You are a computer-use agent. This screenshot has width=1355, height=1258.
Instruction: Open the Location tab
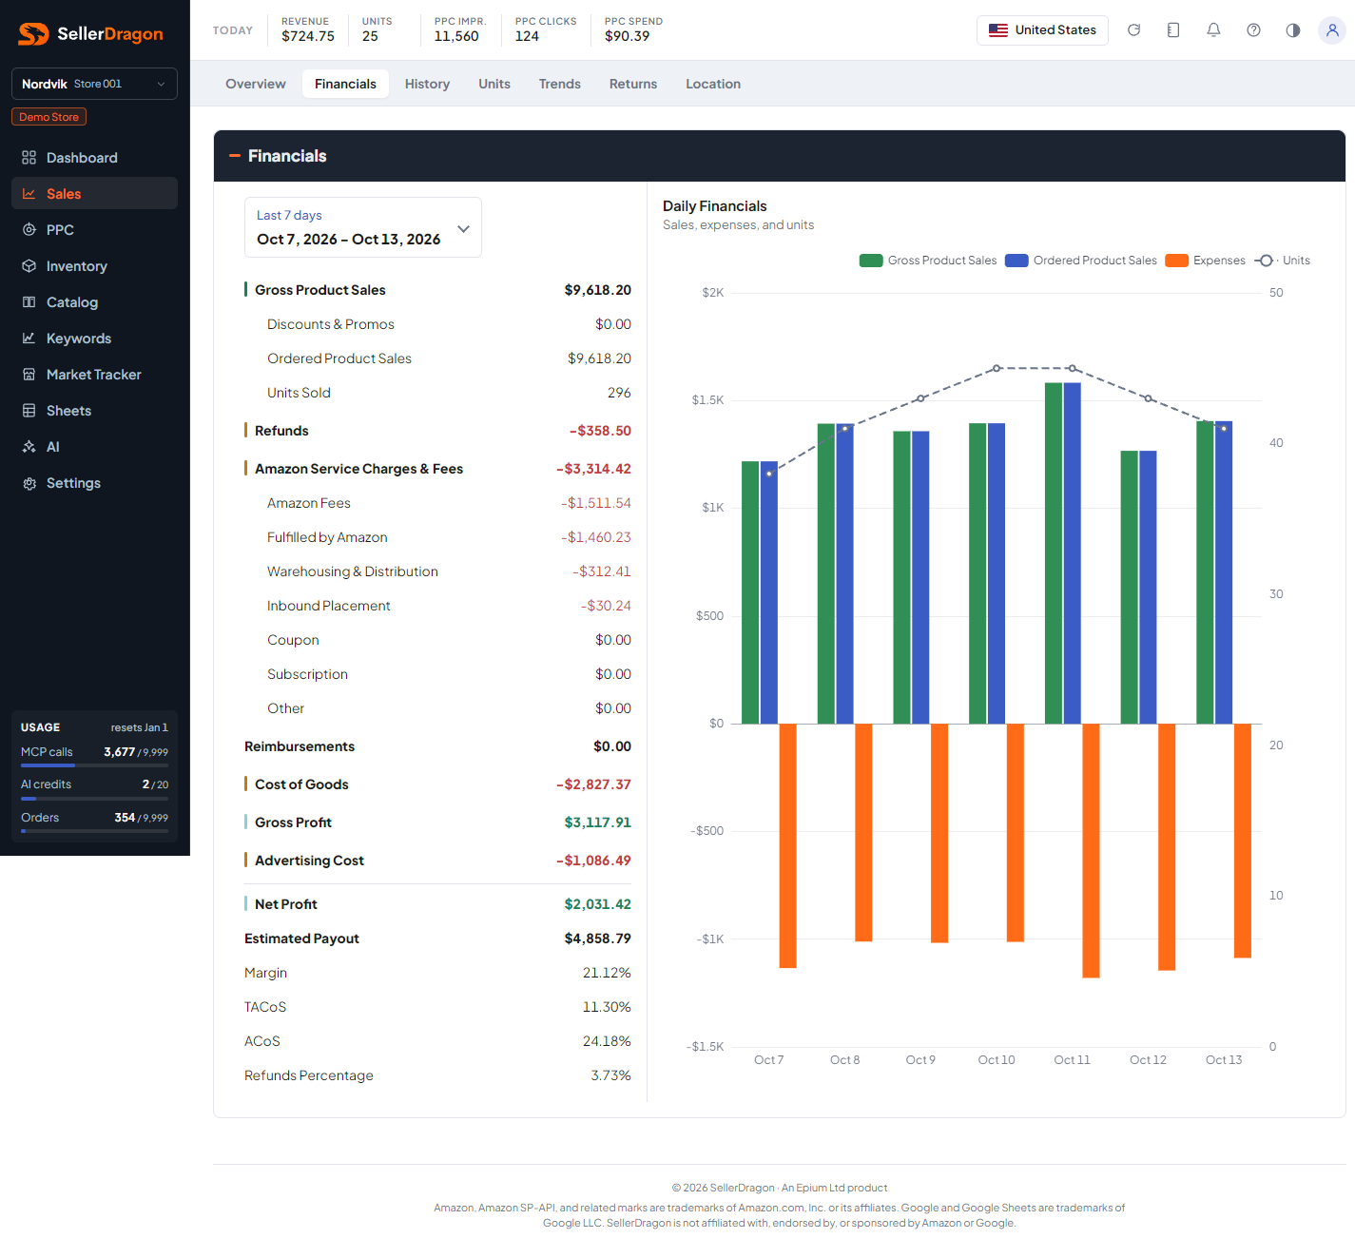point(713,84)
